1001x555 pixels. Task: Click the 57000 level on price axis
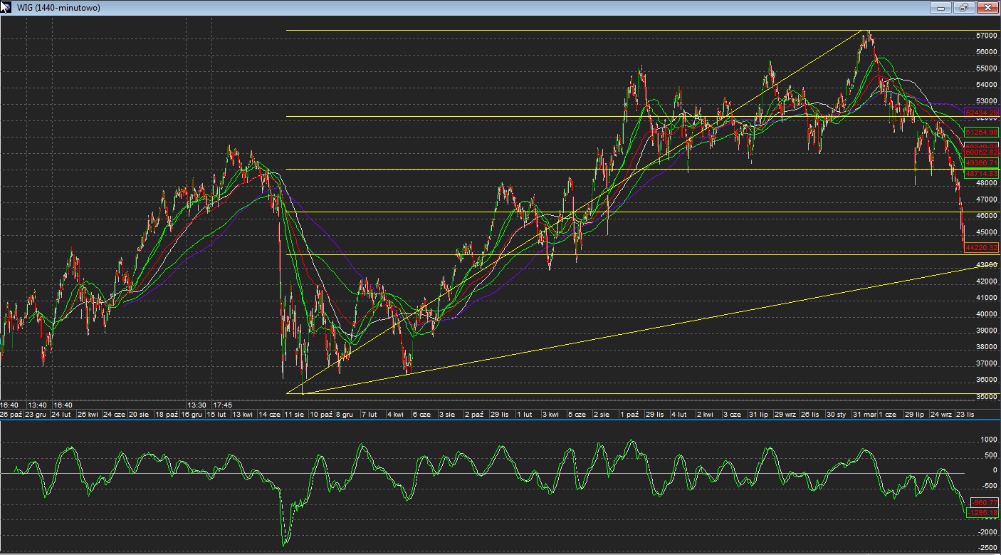pyautogui.click(x=986, y=36)
